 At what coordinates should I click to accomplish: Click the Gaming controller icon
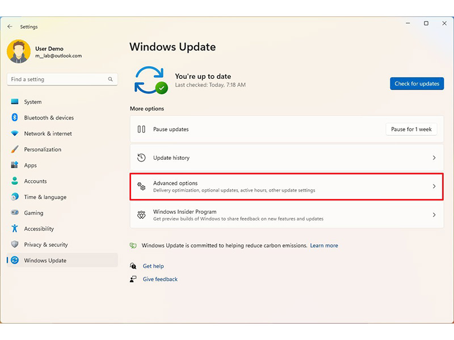tap(15, 212)
